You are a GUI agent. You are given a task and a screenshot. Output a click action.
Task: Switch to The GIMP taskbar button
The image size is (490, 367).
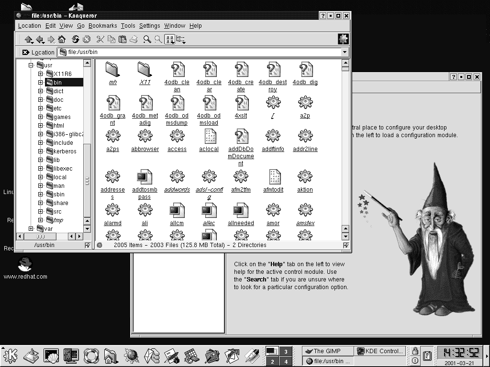tap(327, 351)
